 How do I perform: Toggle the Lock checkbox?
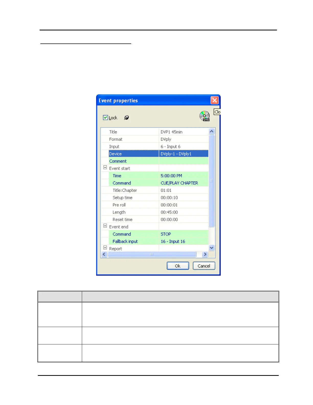105,118
